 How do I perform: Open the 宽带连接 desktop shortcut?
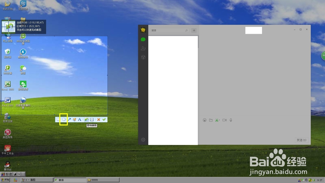click(8, 118)
